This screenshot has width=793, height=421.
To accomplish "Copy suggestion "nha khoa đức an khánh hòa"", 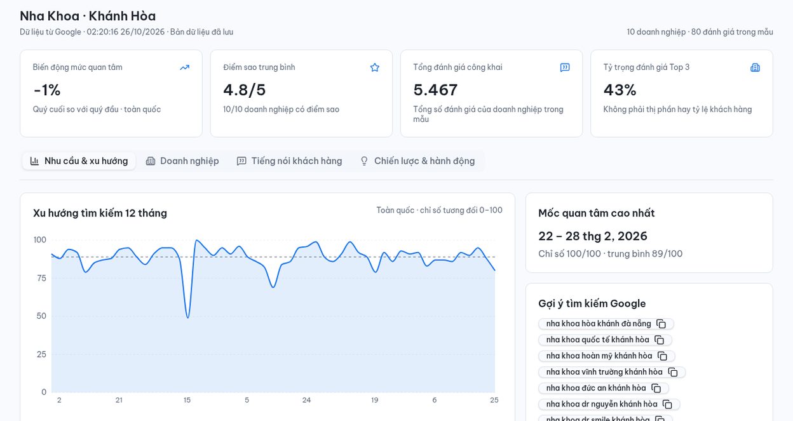I will tap(656, 388).
